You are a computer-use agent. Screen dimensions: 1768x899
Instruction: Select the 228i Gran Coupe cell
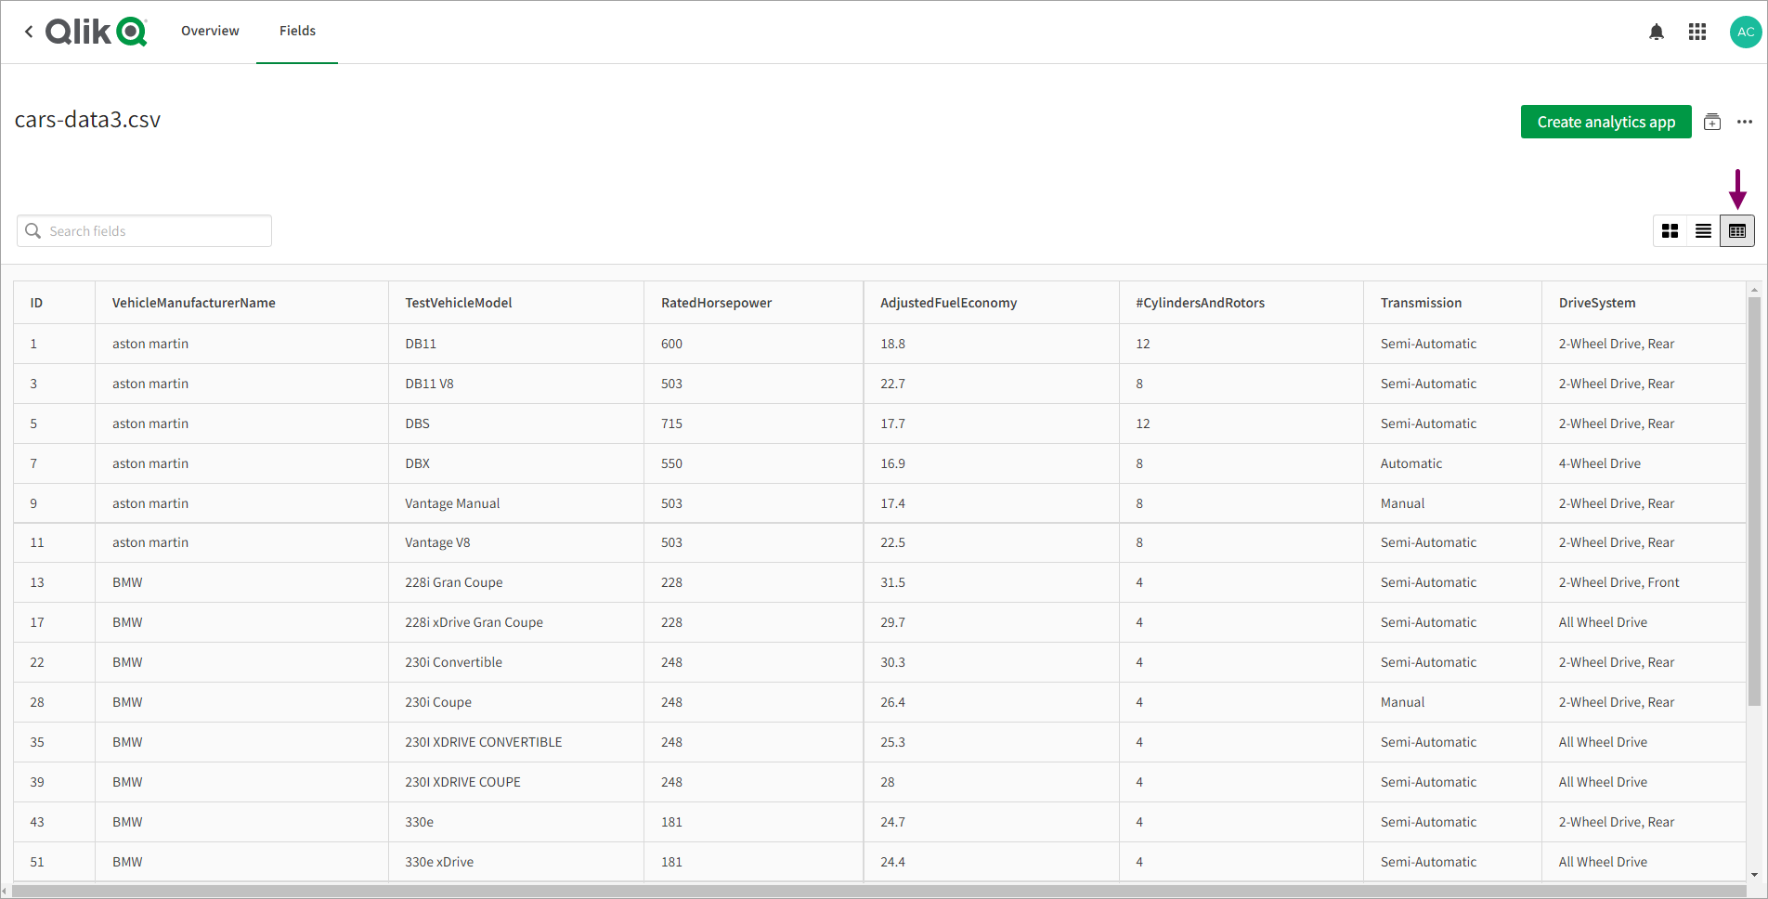pyautogui.click(x=516, y=582)
